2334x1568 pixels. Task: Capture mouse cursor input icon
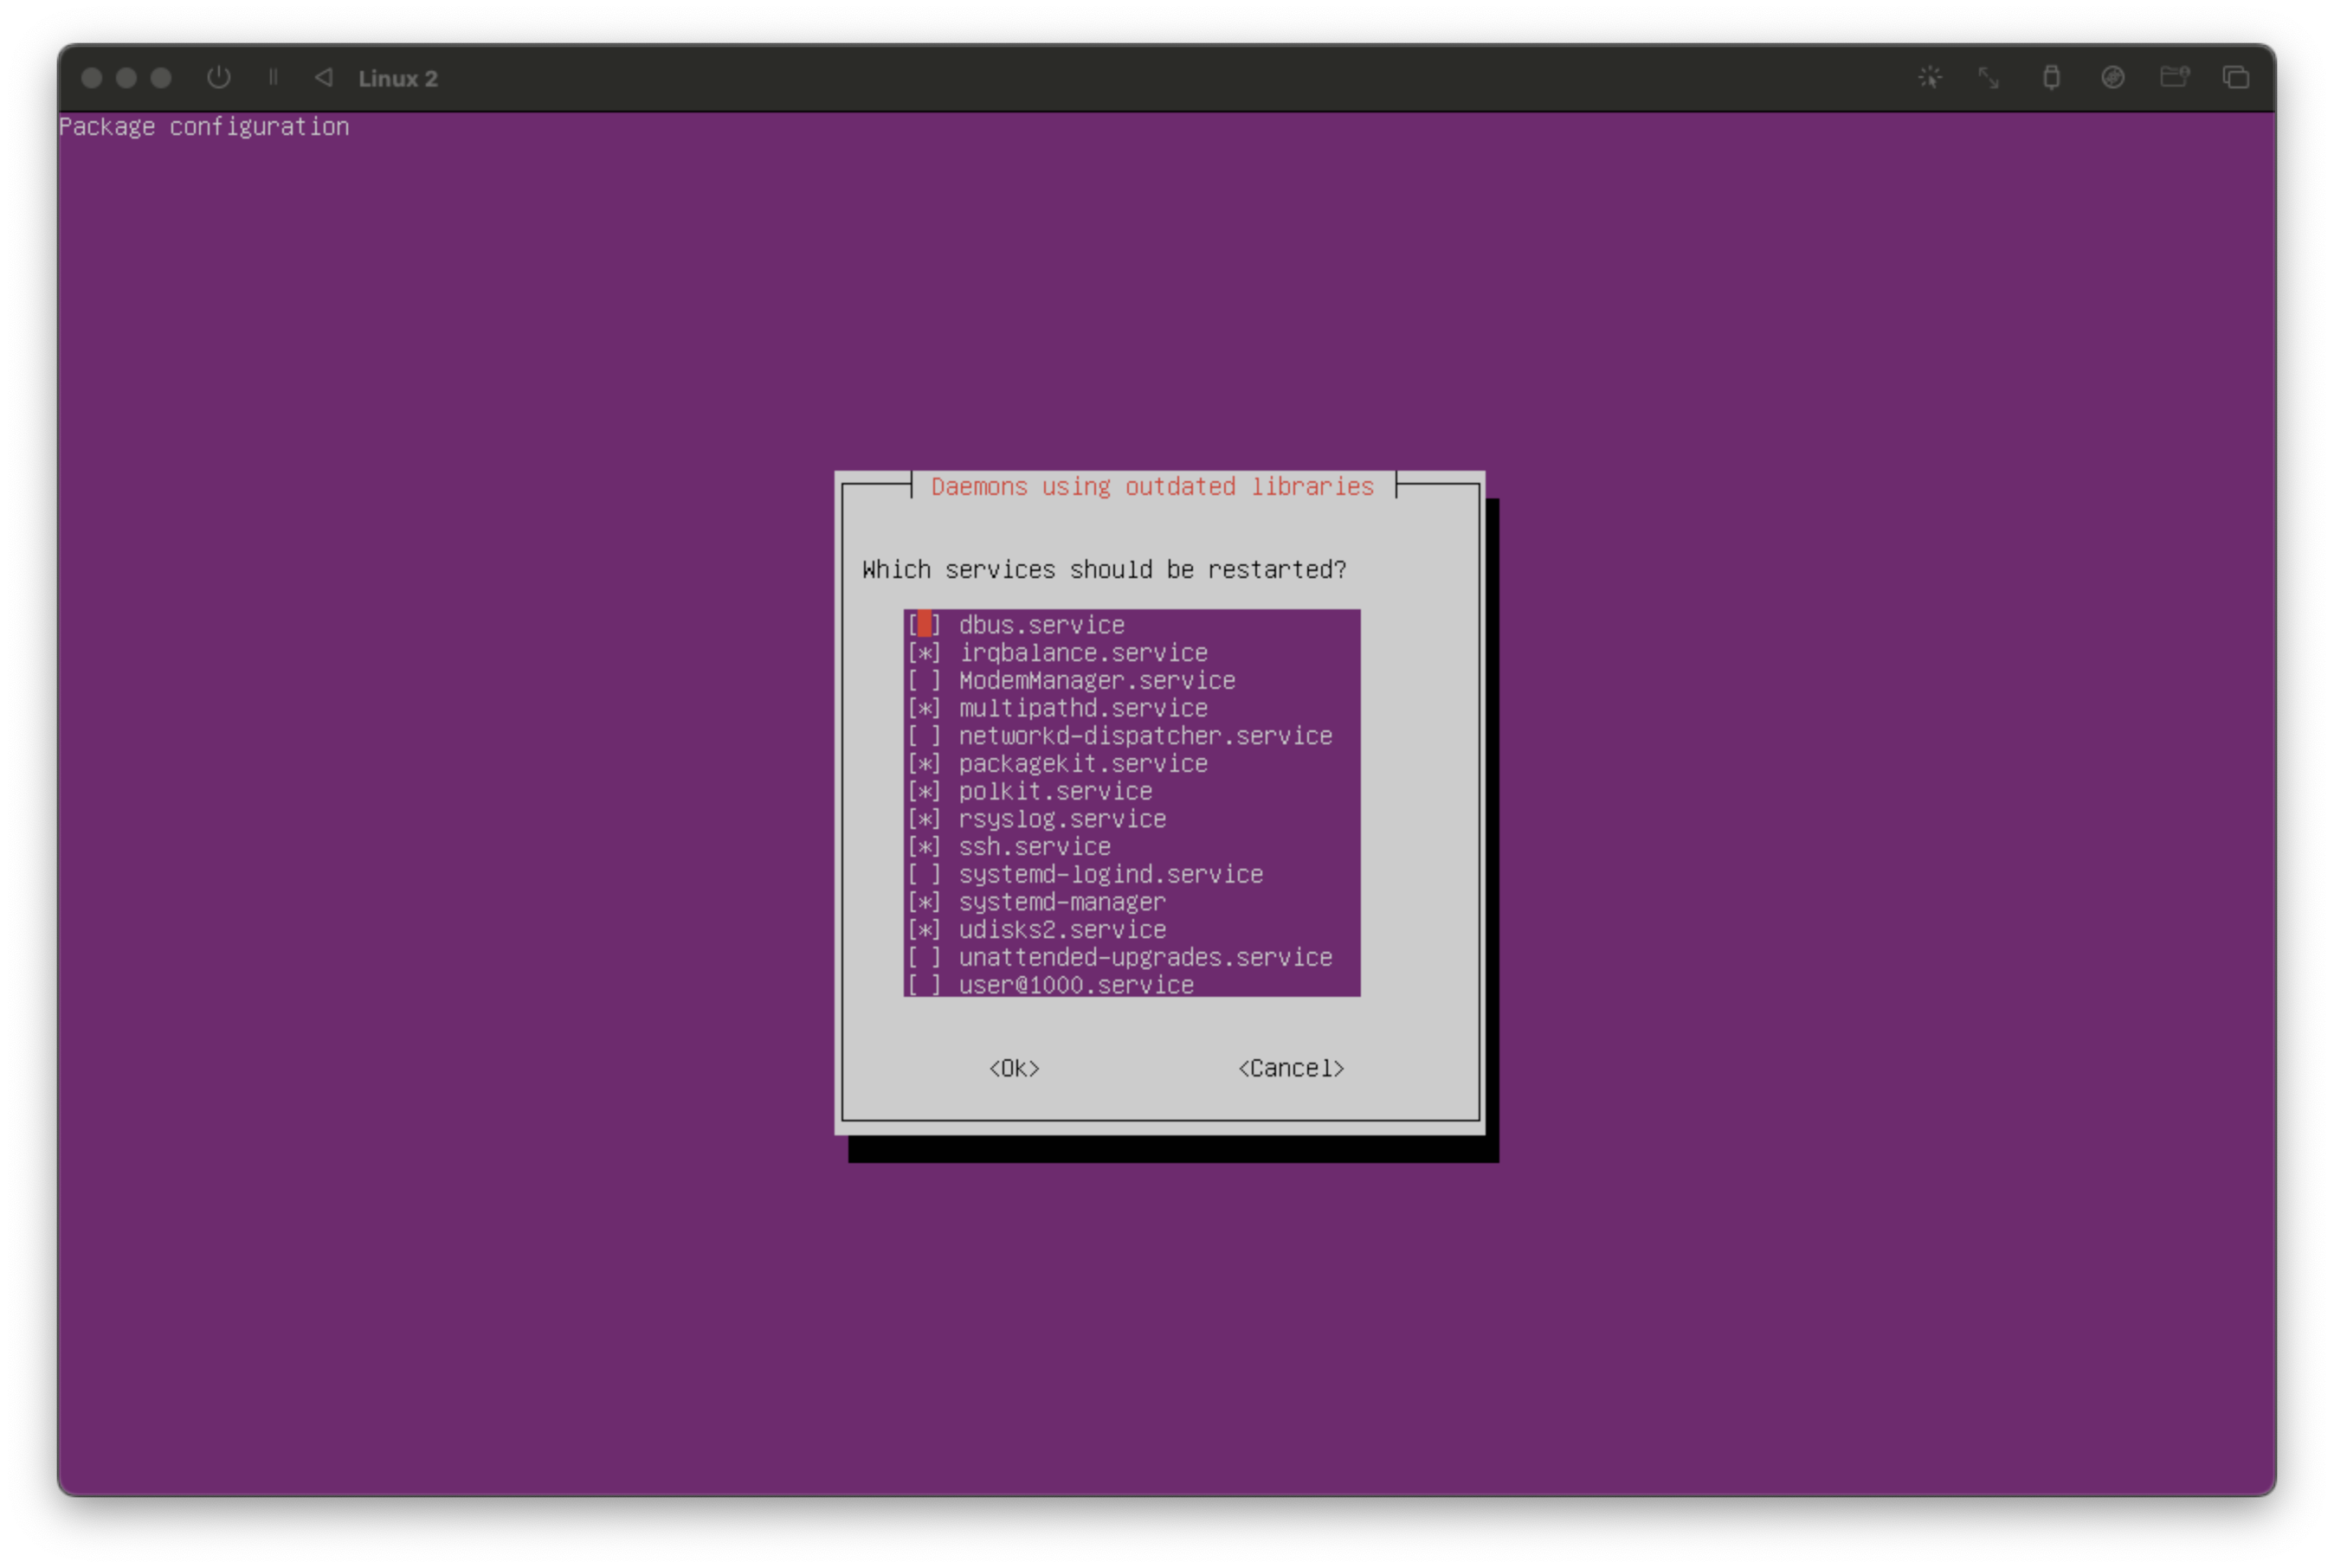tap(1930, 77)
